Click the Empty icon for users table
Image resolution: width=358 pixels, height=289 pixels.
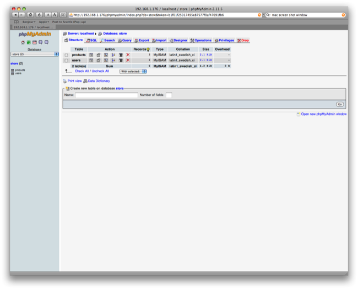tap(121, 61)
